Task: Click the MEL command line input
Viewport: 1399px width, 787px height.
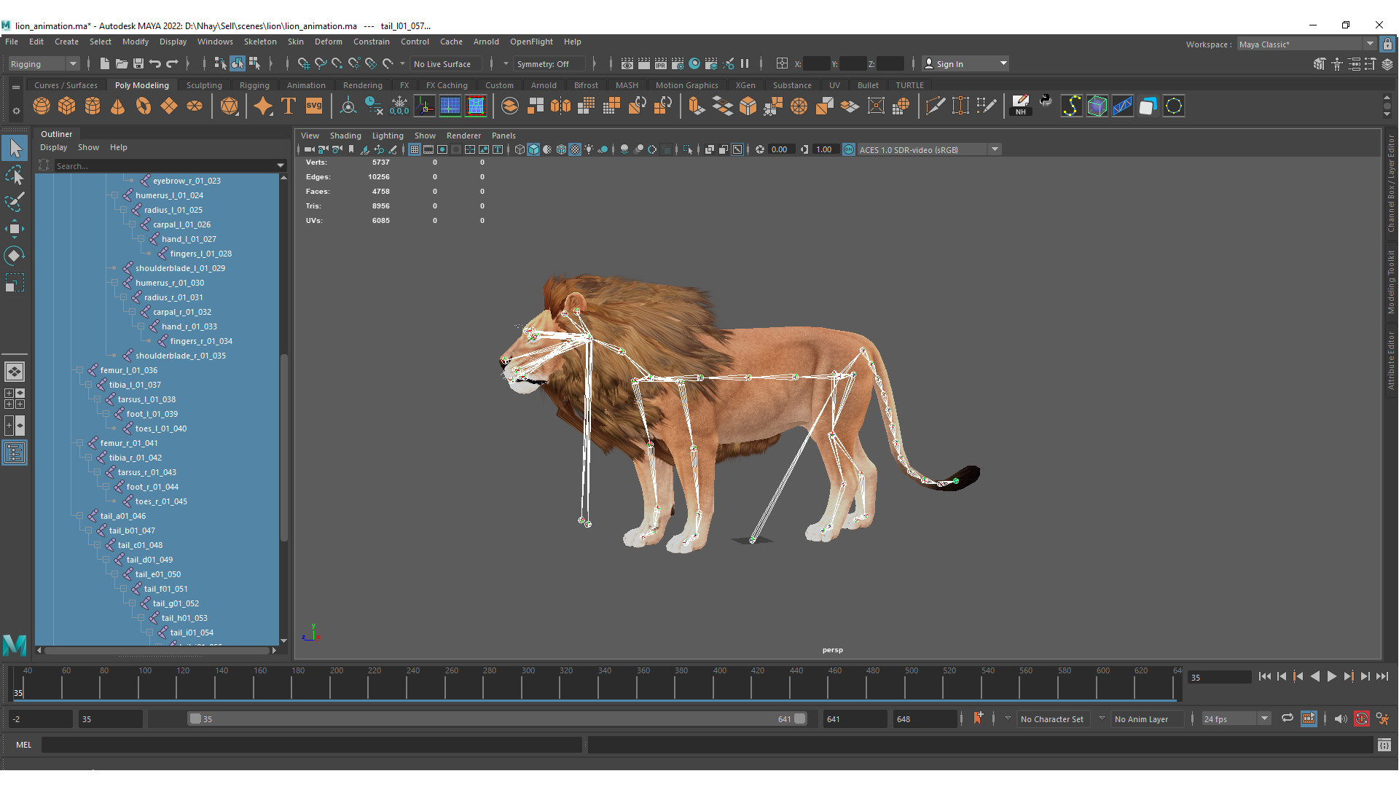Action: tap(312, 745)
